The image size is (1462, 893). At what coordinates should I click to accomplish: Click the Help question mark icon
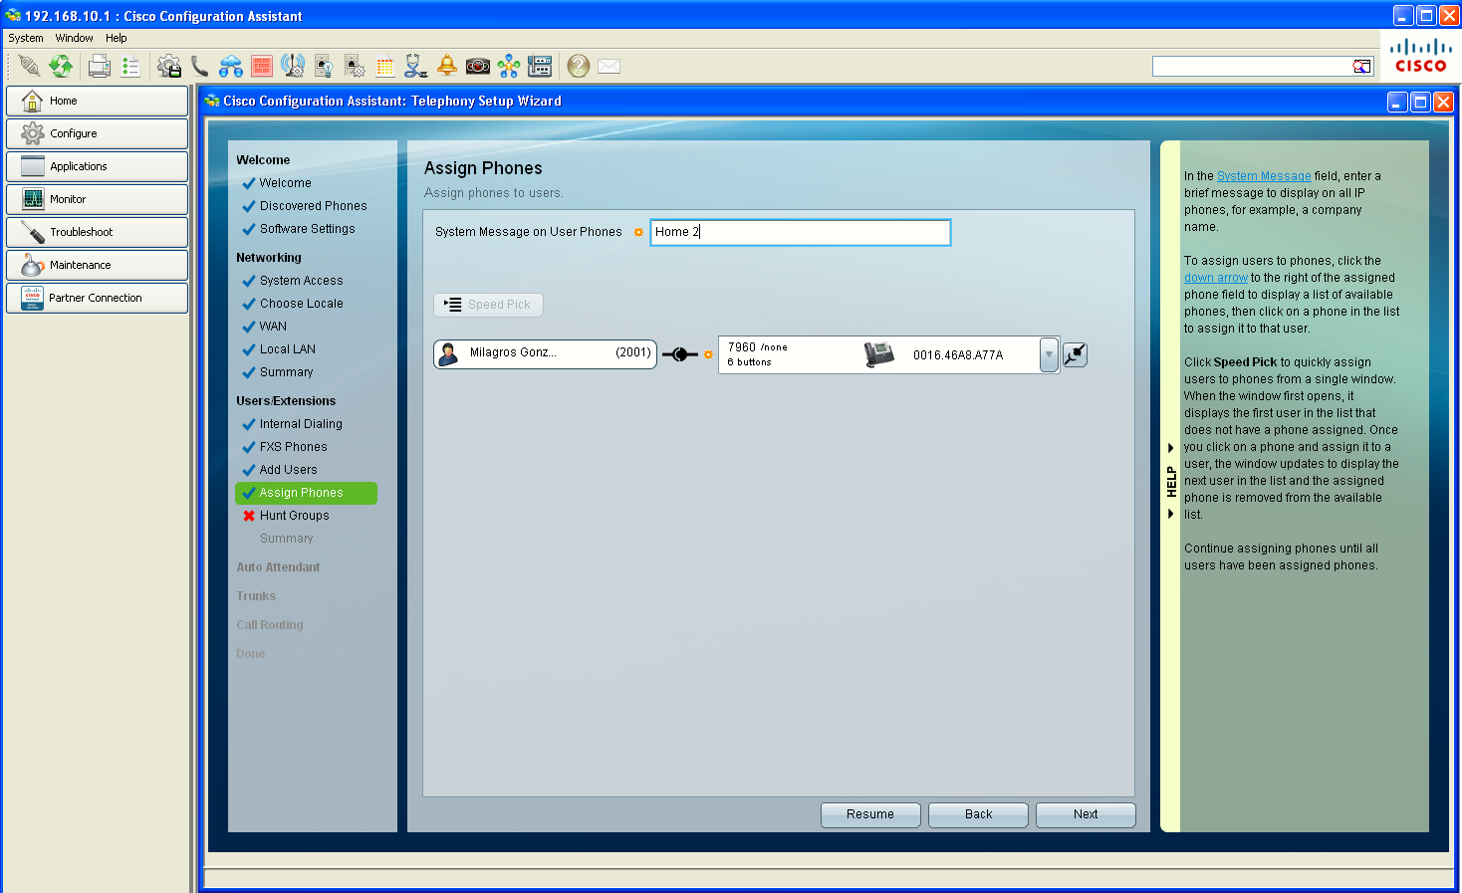pos(579,66)
